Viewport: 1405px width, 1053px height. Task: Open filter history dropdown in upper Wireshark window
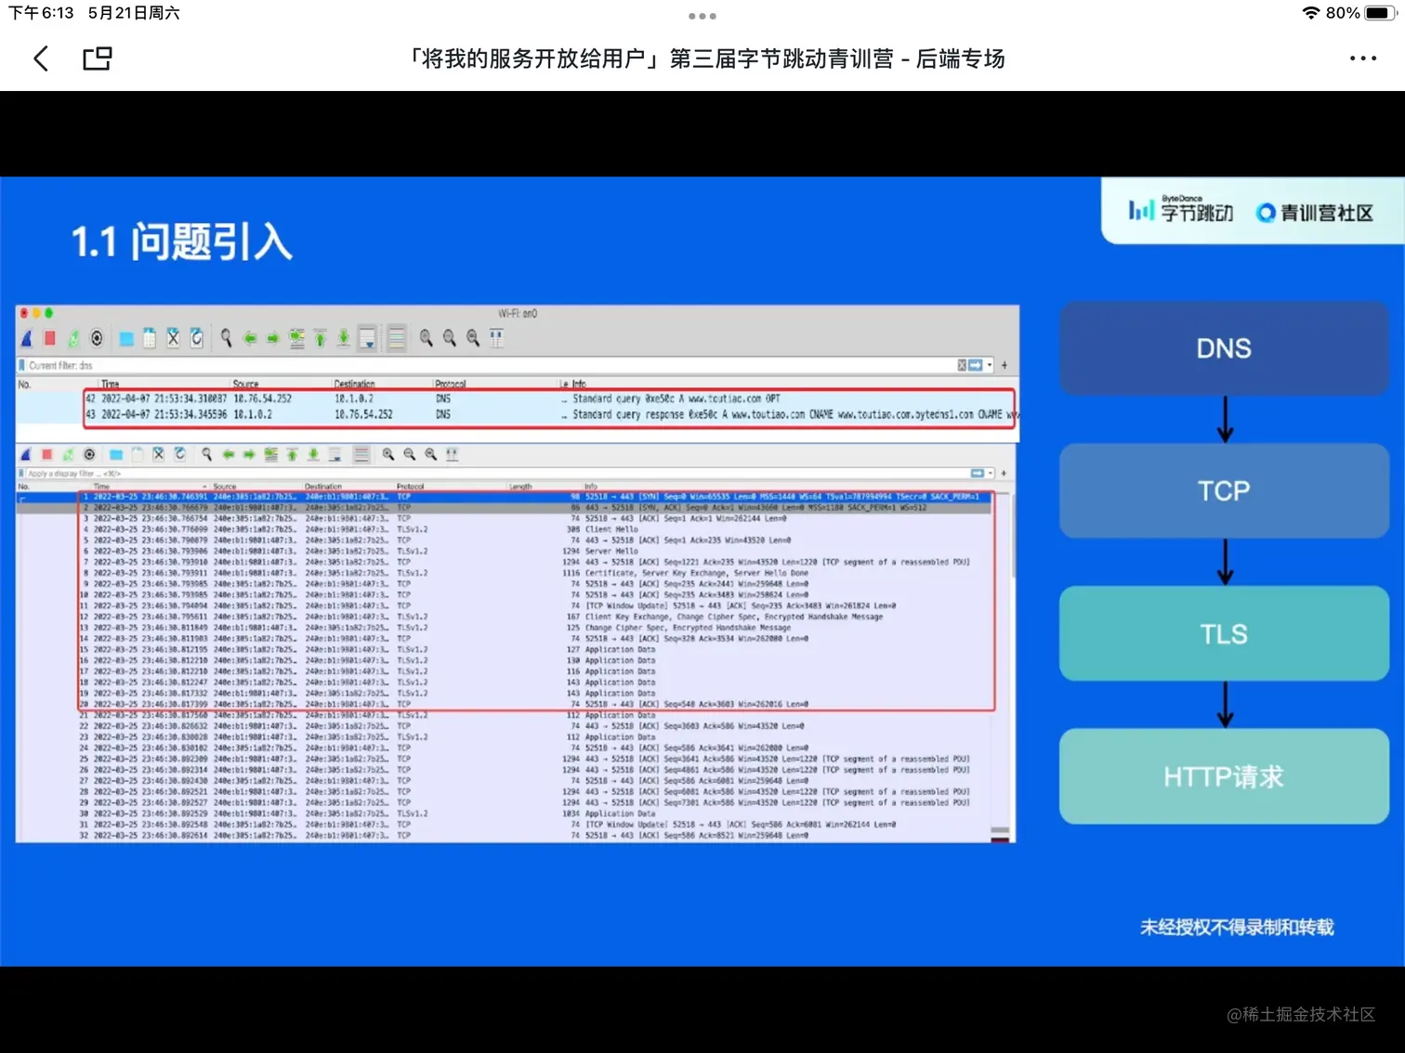pyautogui.click(x=990, y=365)
